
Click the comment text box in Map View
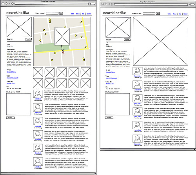[19, 104]
